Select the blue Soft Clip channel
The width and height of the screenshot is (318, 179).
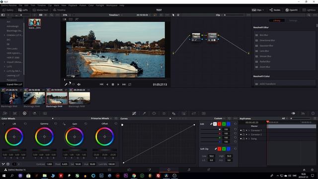[x=229, y=149]
